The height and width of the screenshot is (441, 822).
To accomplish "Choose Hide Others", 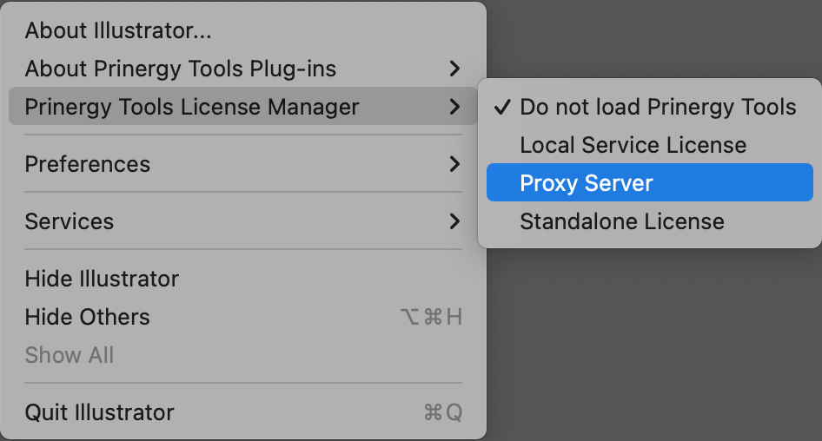I will [87, 317].
